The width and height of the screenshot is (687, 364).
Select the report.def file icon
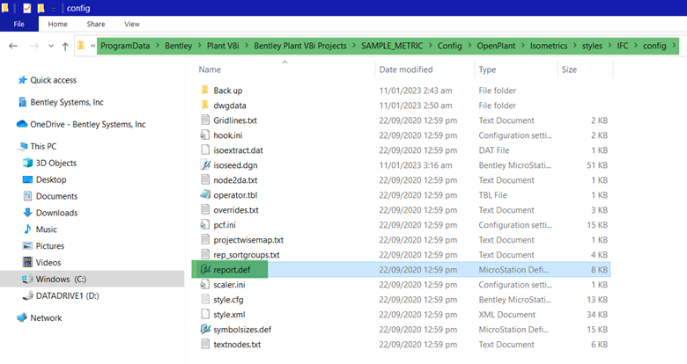click(x=205, y=270)
